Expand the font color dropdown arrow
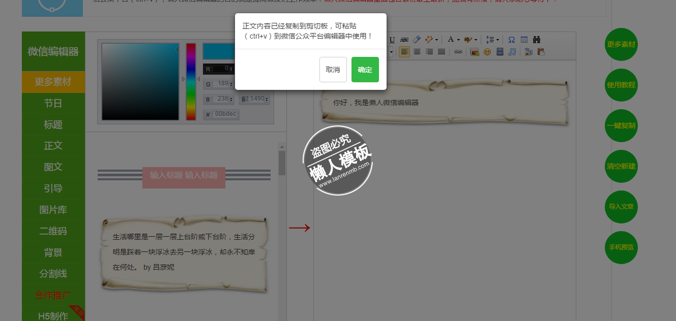Screen dimensions: 676x321 click(x=458, y=40)
